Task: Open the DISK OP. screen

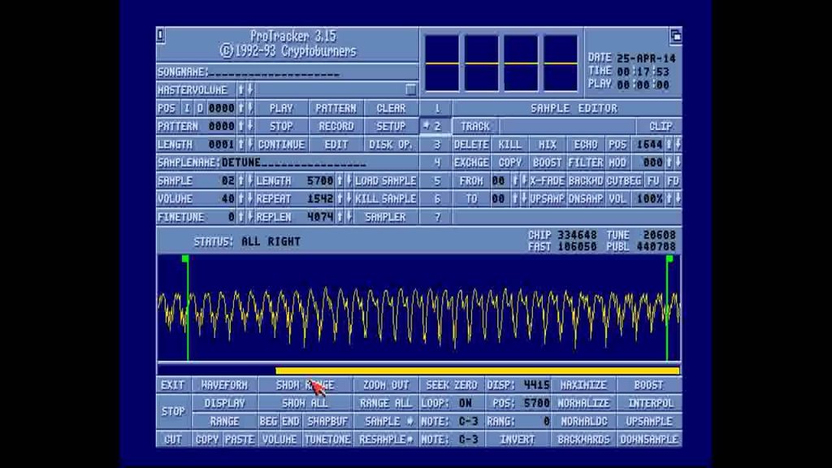Action: click(x=391, y=145)
